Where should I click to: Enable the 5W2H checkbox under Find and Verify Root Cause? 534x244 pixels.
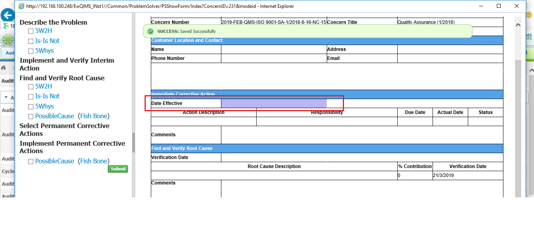click(31, 87)
